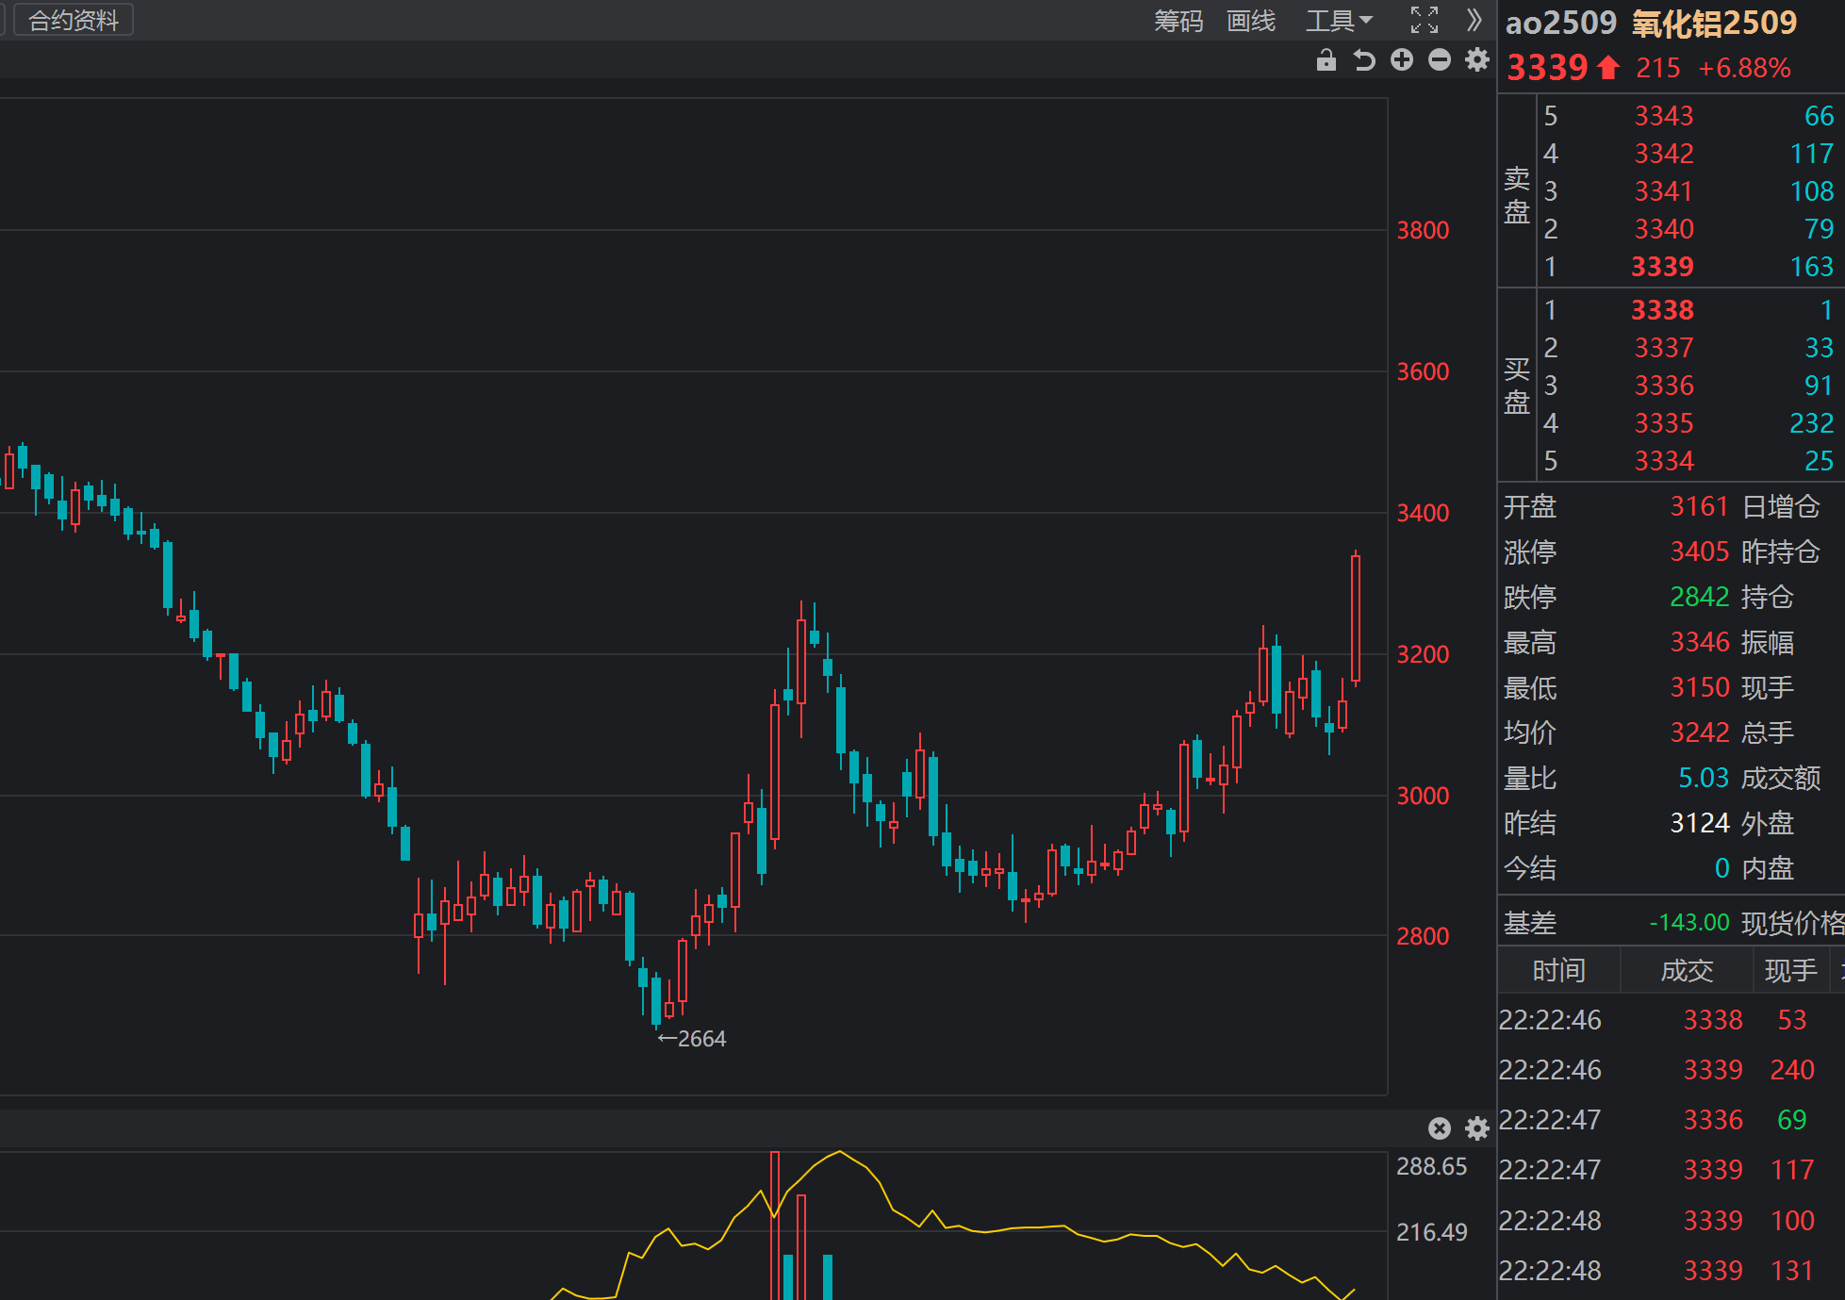Click the undo arrow icon above the chart
The height and width of the screenshot is (1300, 1845).
pos(1363,60)
